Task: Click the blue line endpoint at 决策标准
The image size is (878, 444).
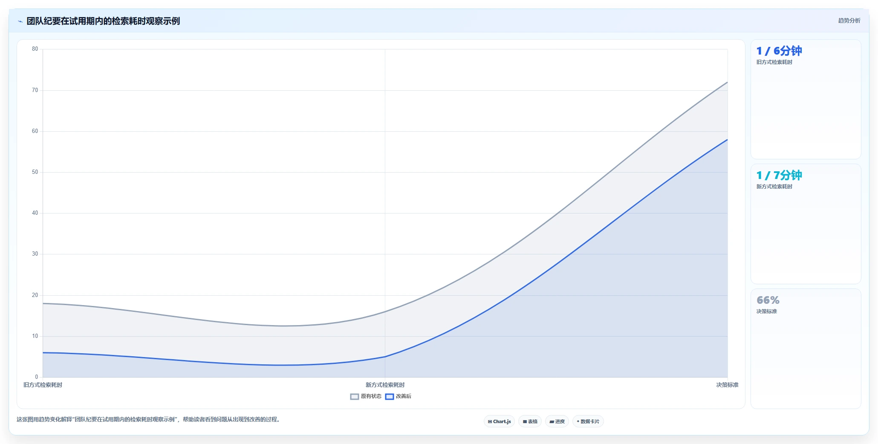Action: (x=727, y=140)
